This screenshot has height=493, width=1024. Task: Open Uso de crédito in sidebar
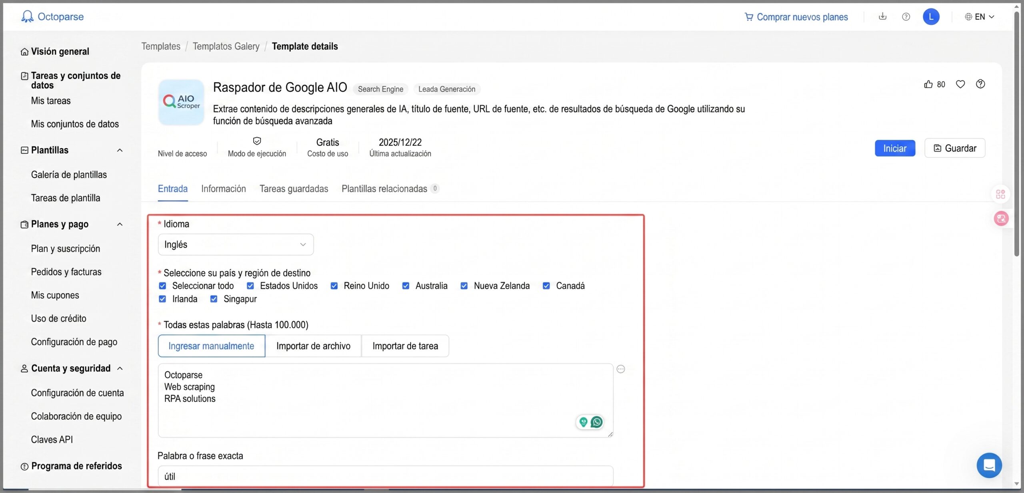coord(59,318)
